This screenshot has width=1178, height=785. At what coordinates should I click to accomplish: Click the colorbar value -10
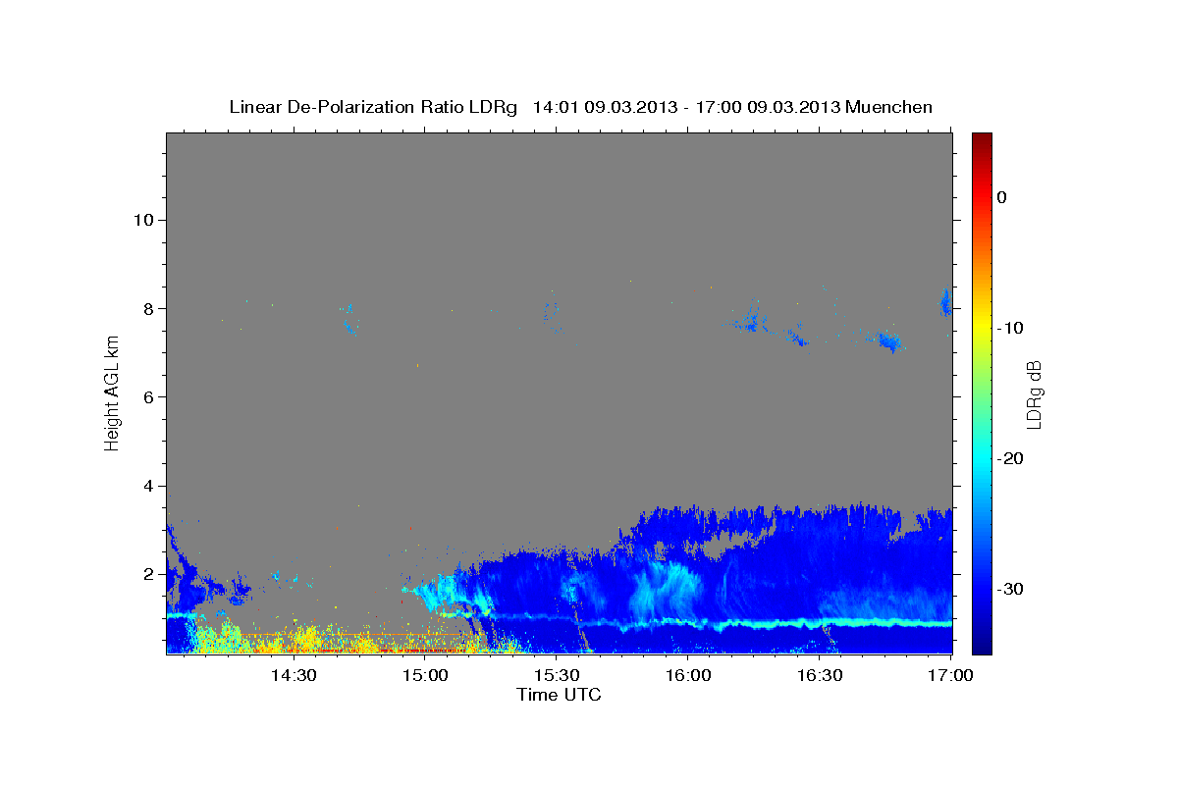[x=1009, y=328]
